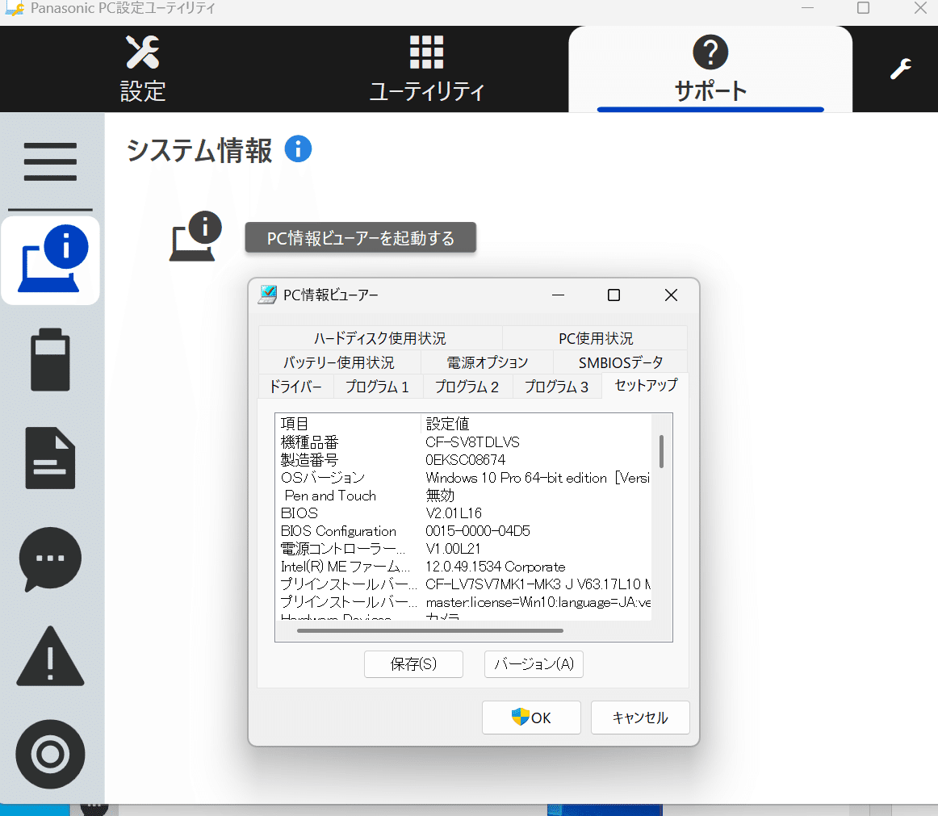This screenshot has height=816, width=938.
Task: Click the バージョン(A) button
Action: pyautogui.click(x=534, y=664)
